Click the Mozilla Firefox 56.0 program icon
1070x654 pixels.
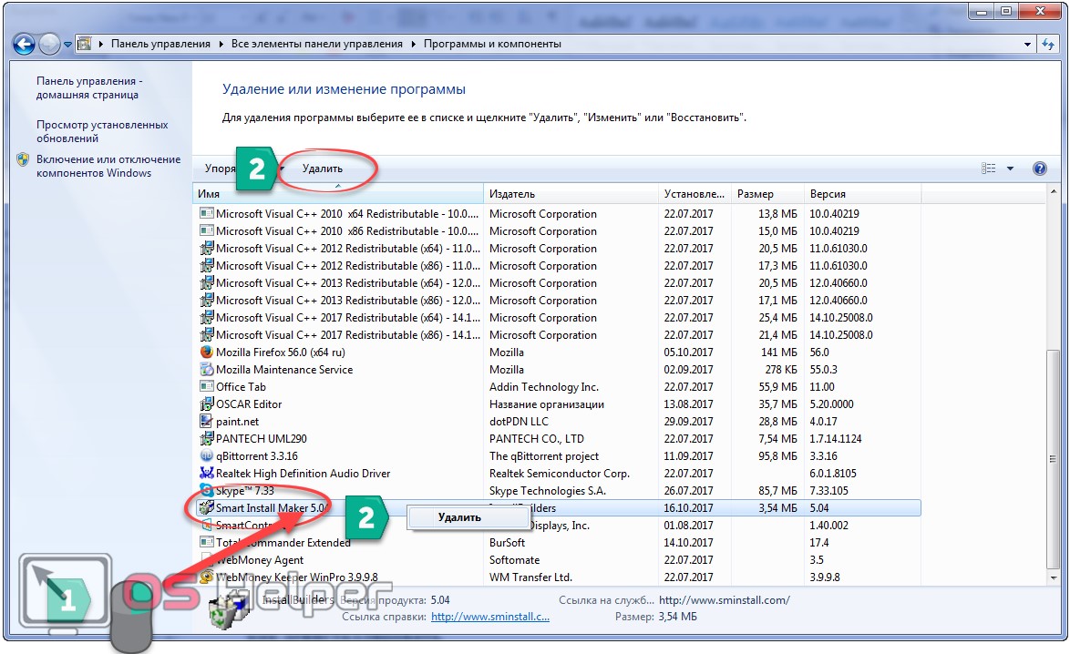point(207,353)
